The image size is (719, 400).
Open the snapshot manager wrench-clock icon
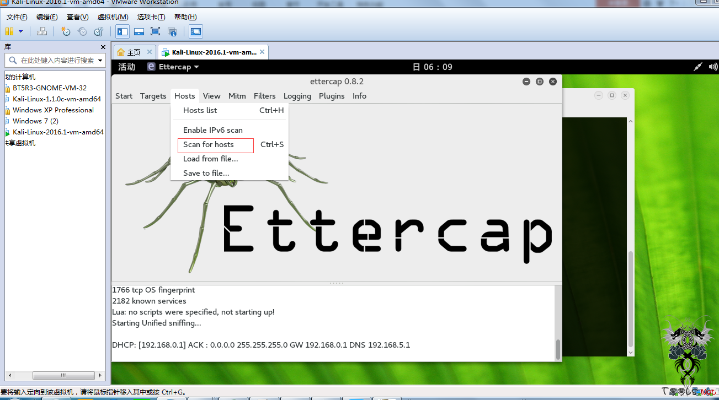tap(99, 31)
